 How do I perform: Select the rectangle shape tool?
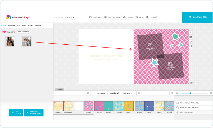click(x=191, y=41)
